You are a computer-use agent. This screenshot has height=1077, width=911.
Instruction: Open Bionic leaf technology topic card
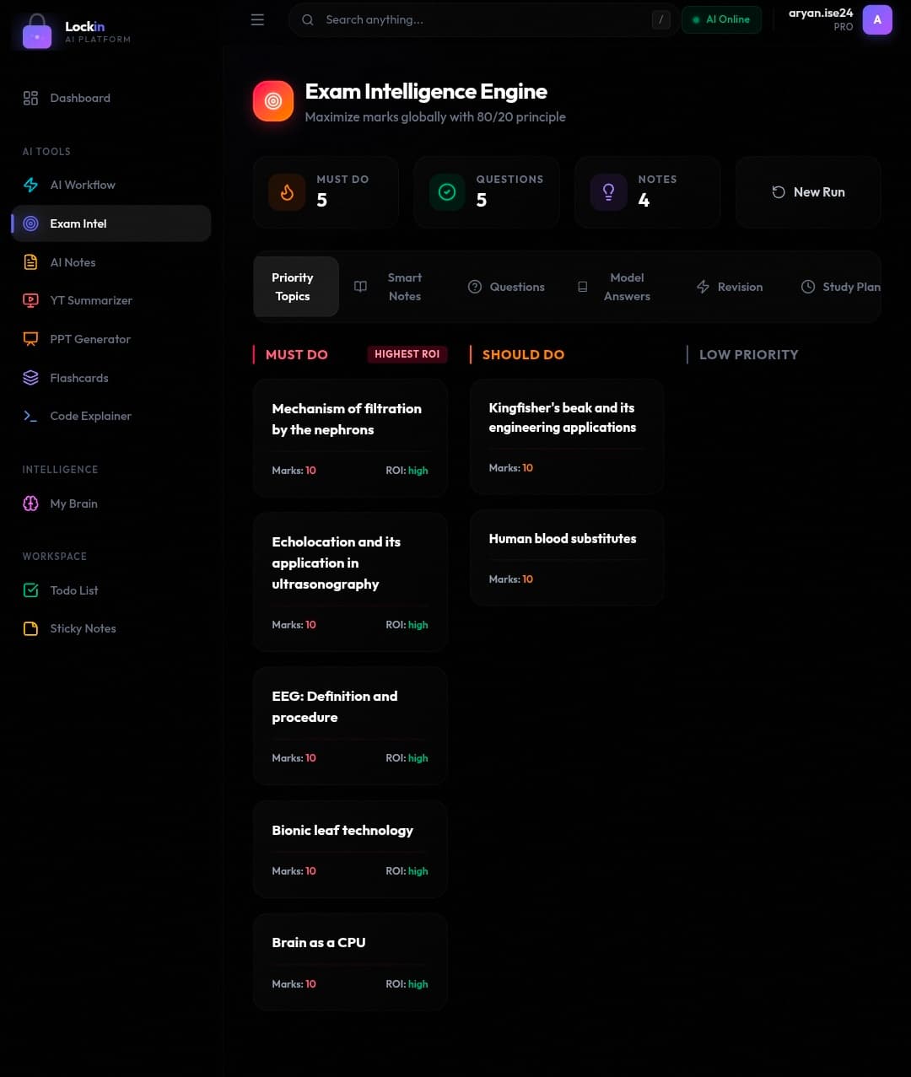point(350,849)
